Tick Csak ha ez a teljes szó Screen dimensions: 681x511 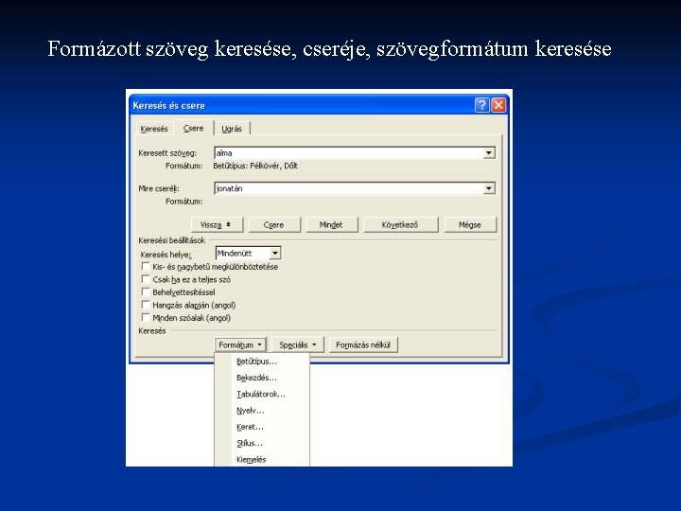146,279
